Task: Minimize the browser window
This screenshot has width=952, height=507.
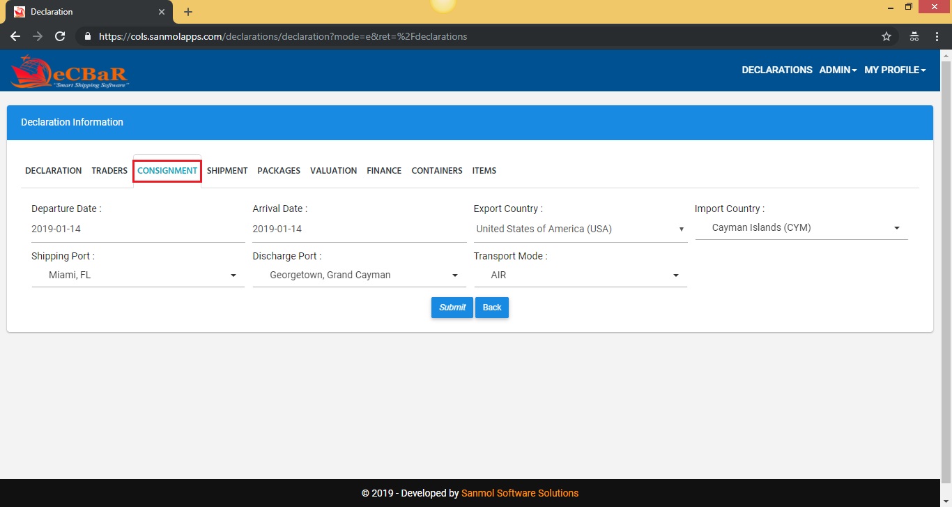Action: (x=891, y=7)
